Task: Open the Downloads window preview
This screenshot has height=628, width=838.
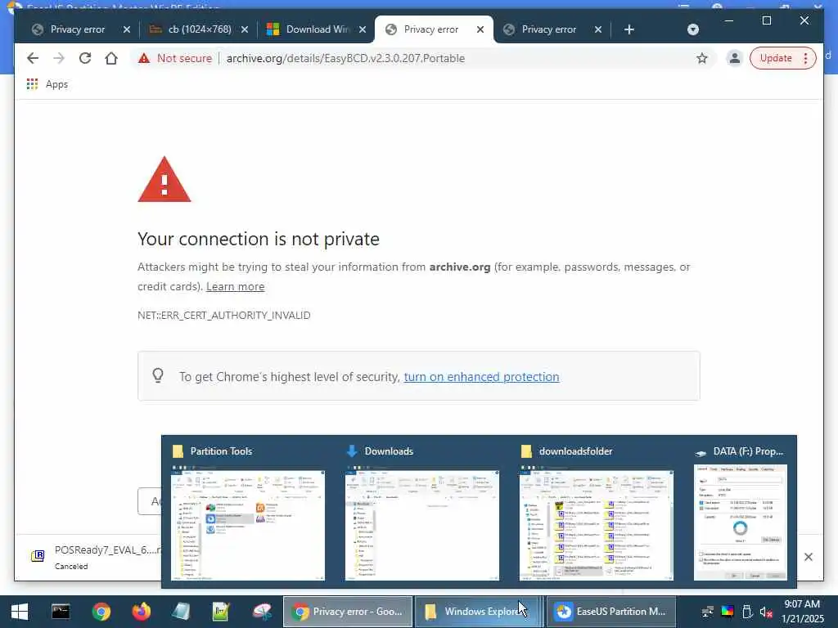Action: pyautogui.click(x=421, y=523)
